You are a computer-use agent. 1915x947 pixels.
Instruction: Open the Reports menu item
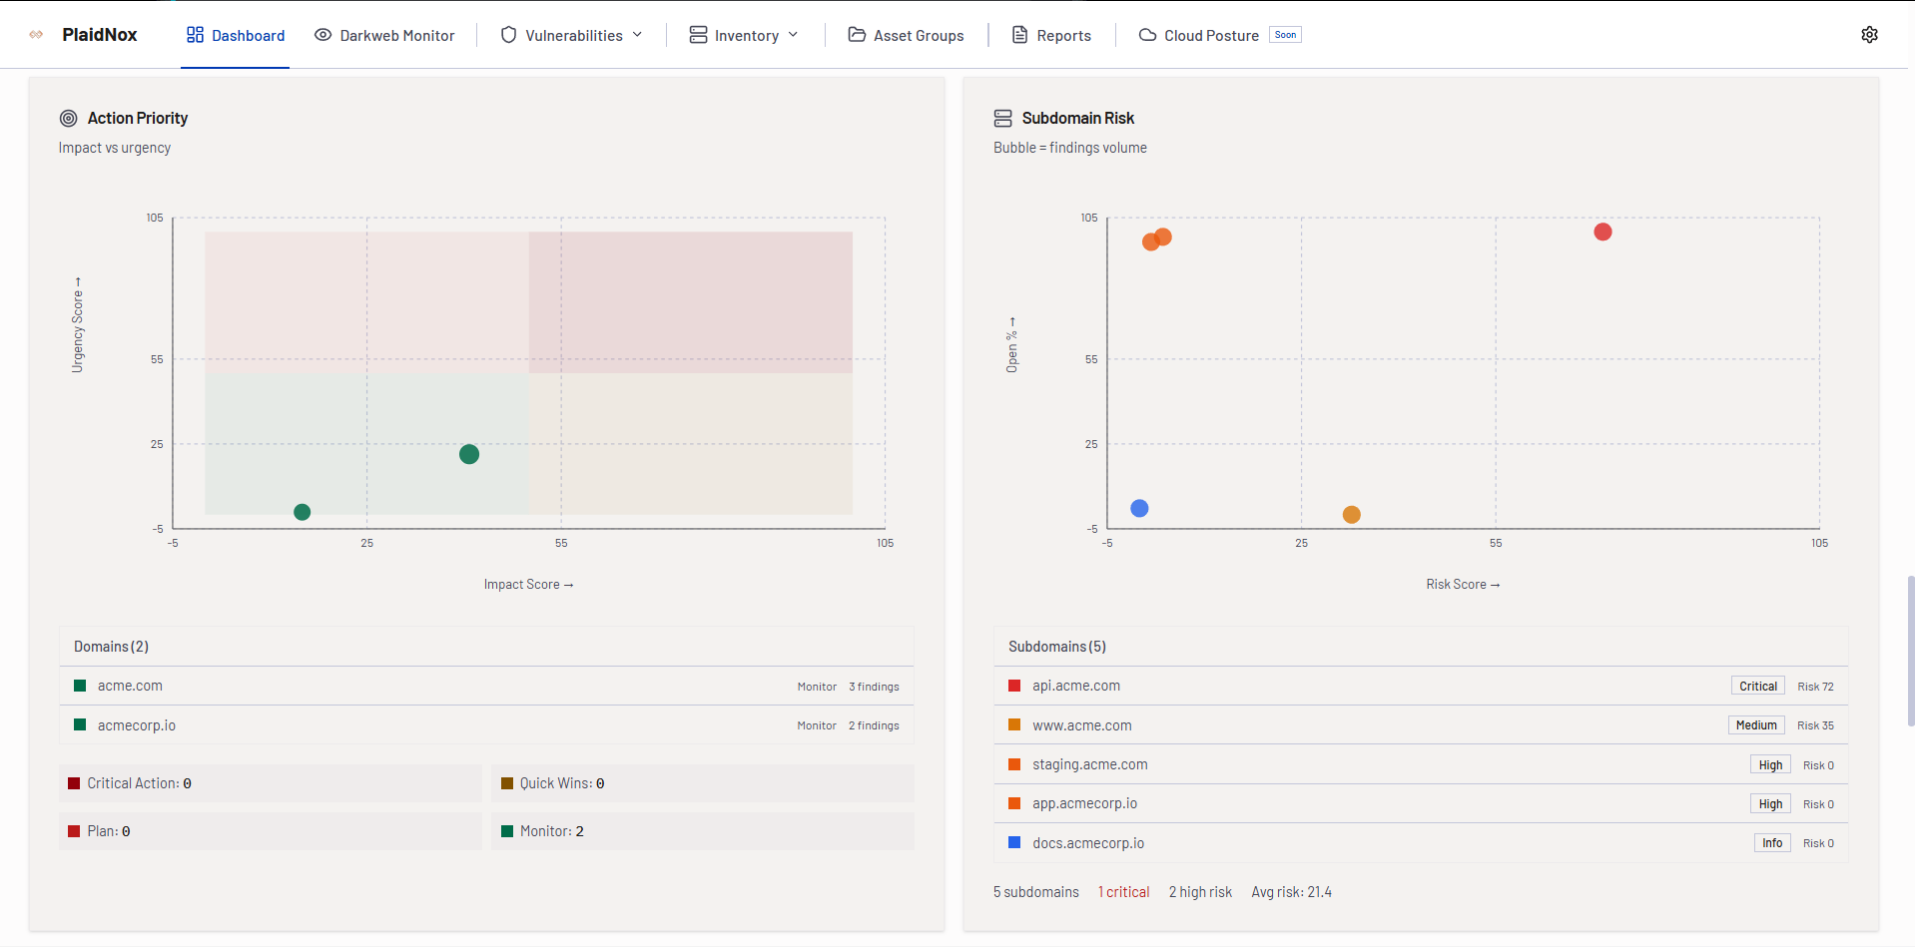1063,35
